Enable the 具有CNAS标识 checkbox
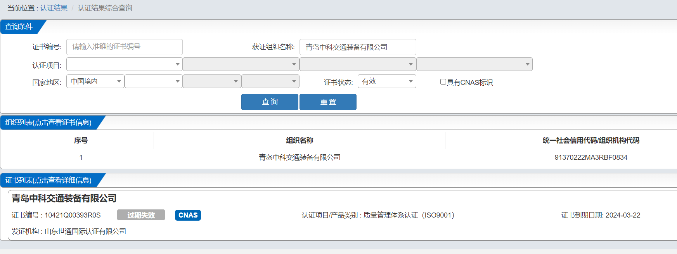The image size is (677, 254). (443, 82)
